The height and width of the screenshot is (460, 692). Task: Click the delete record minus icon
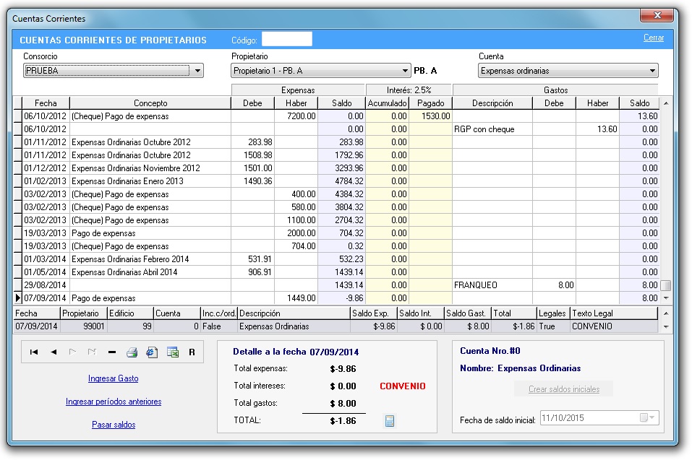tap(111, 352)
